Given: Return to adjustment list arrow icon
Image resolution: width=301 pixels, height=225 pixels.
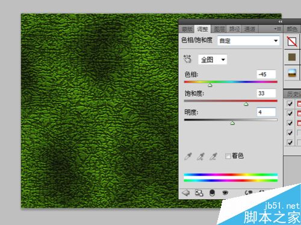Looking at the screenshot, I should click(x=186, y=193).
